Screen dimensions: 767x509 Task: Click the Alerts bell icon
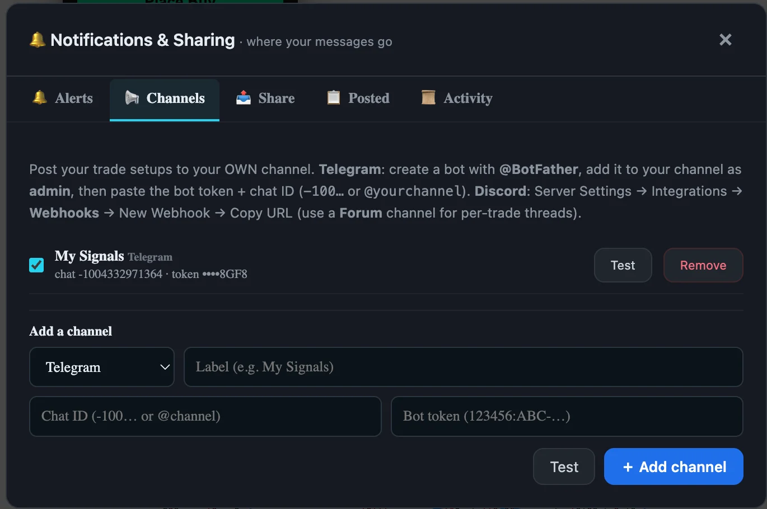tap(40, 98)
